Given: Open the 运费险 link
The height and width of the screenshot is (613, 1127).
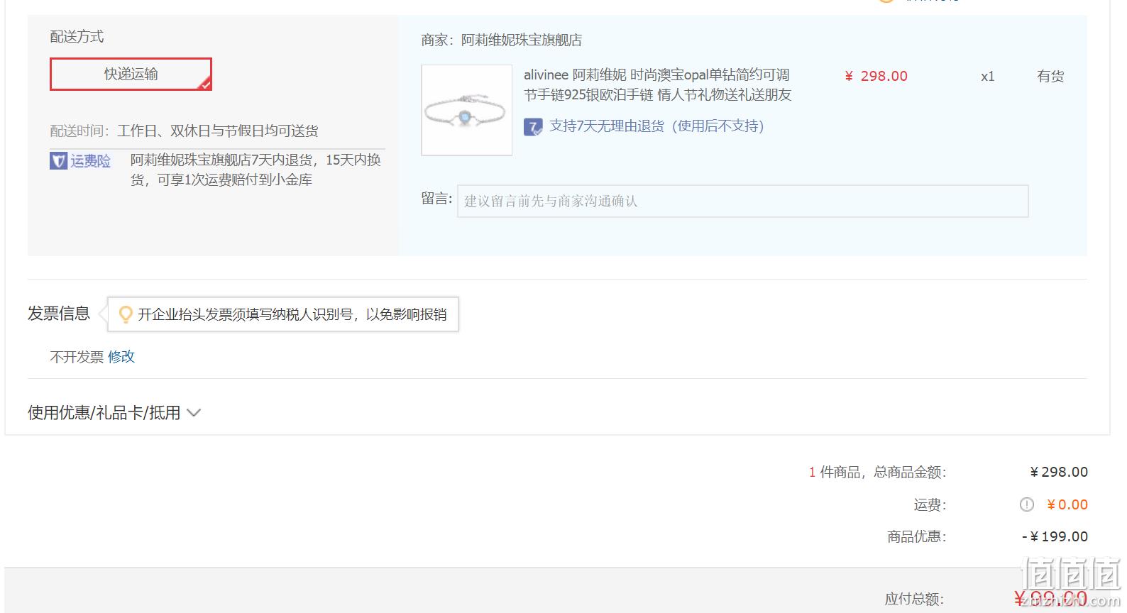Looking at the screenshot, I should click(90, 161).
